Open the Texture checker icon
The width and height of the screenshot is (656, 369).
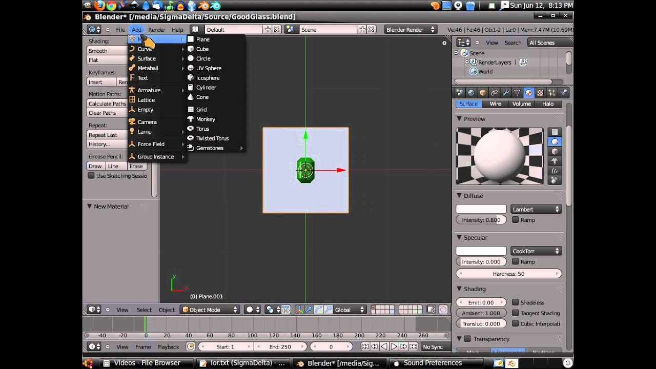pos(540,93)
